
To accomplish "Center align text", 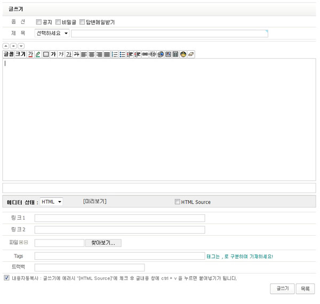I will pos(92,54).
